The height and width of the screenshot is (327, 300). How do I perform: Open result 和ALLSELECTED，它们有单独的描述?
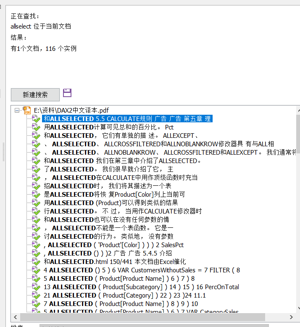[121, 136]
